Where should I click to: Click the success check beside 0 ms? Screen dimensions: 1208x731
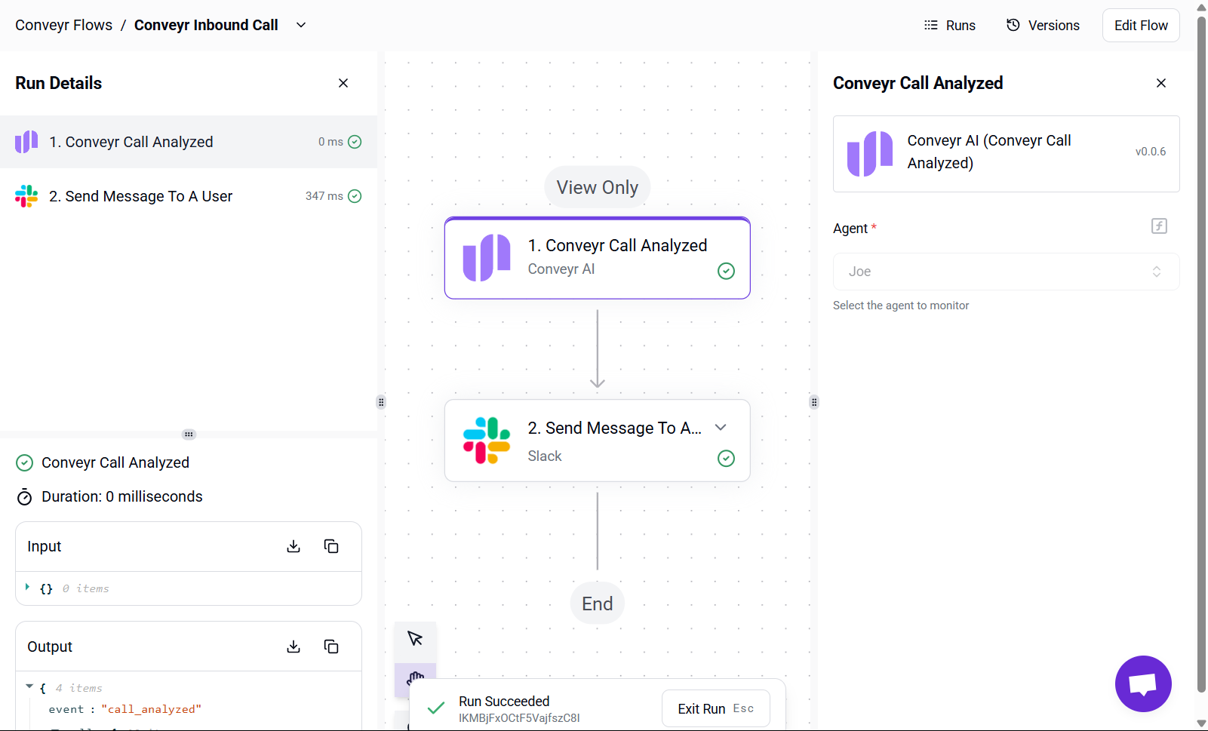pos(355,142)
